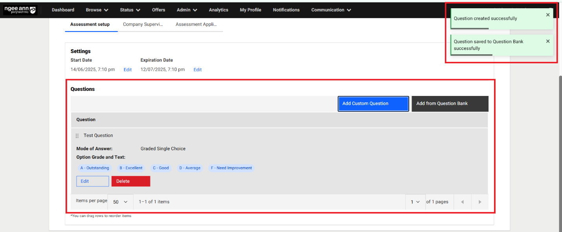Viewport: 562px width, 232px height.
Task: Go to previous page arrow in pagination
Action: tap(462, 202)
